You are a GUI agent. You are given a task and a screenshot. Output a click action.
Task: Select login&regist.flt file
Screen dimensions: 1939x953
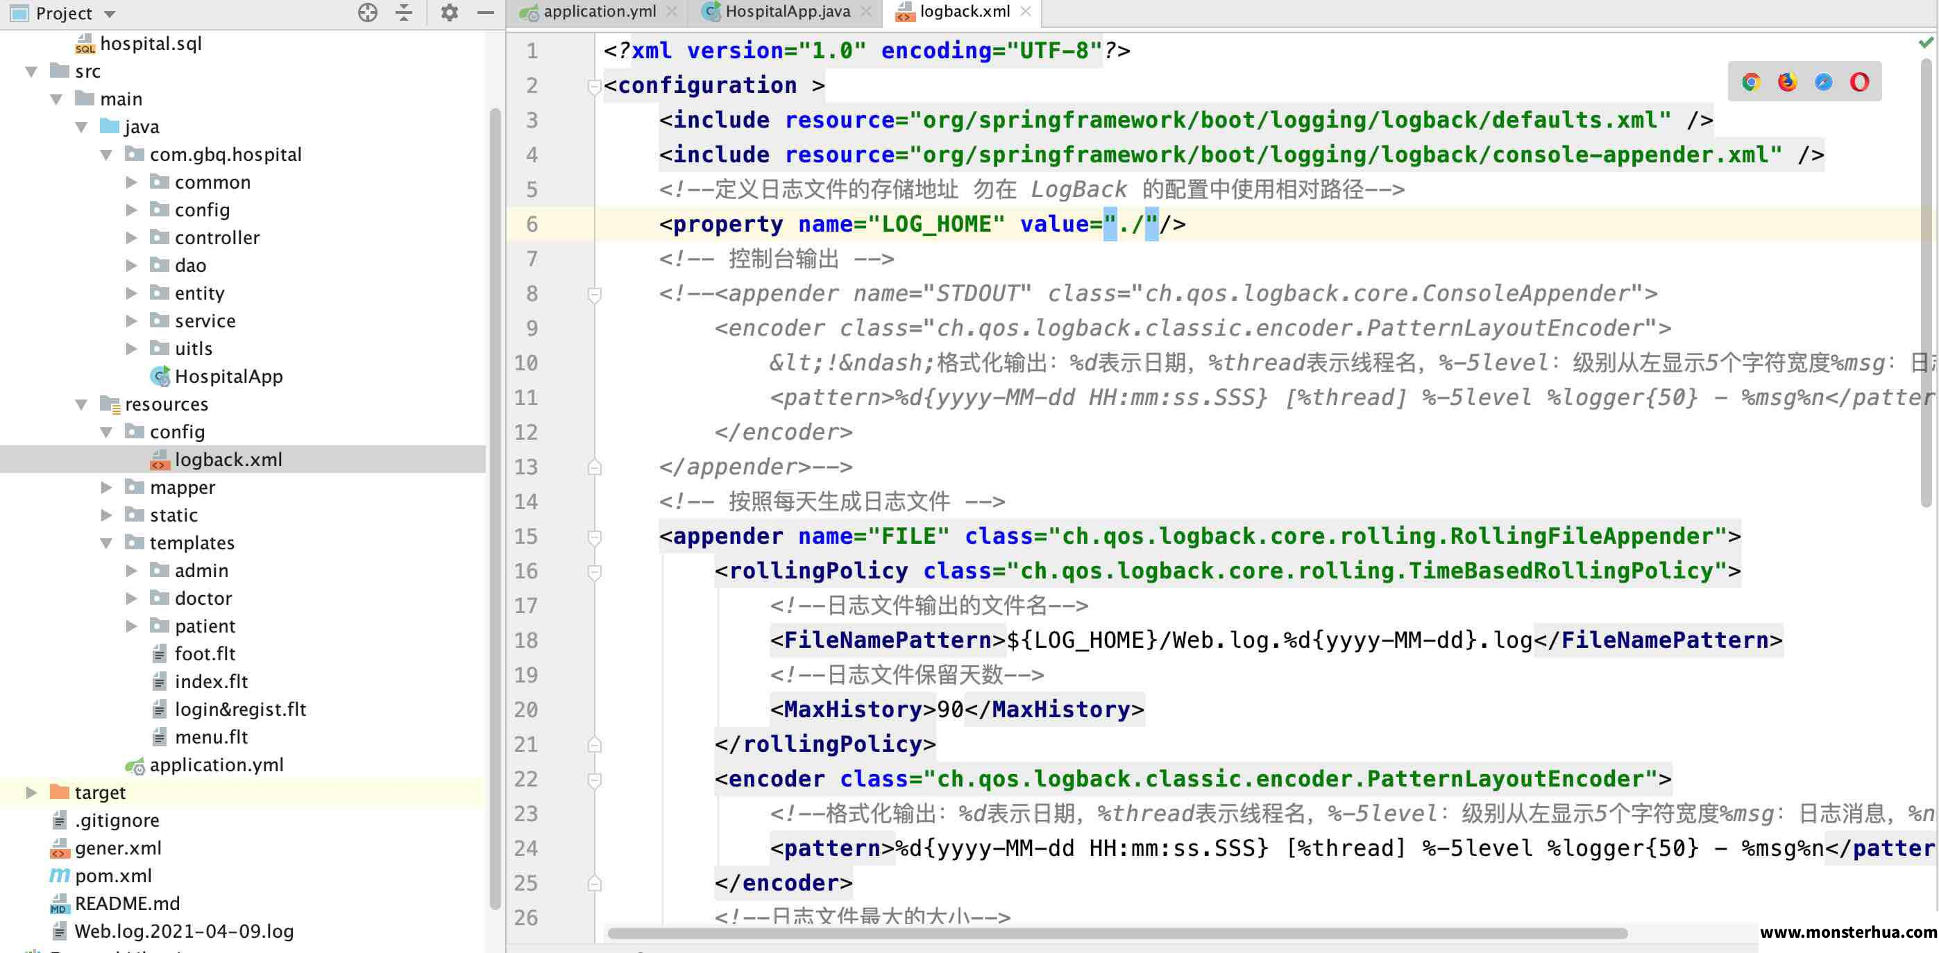(x=240, y=710)
